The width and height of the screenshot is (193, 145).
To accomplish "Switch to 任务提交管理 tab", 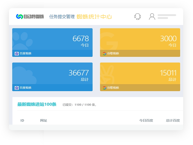I will 62,17.
